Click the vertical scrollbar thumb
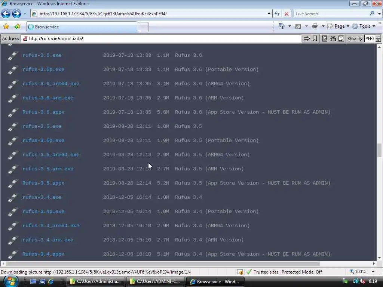The height and width of the screenshot is (287, 383). pyautogui.click(x=379, y=150)
